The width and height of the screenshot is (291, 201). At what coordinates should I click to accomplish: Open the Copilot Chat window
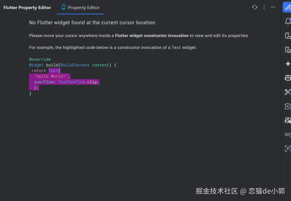coord(288,120)
